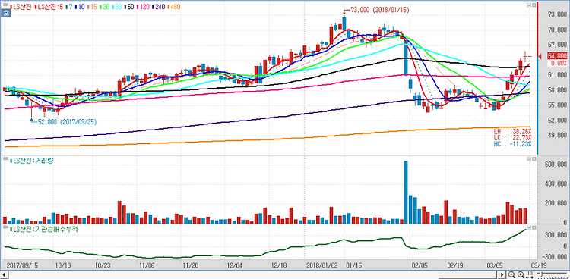Click the 67,000 price axis label

558,45
